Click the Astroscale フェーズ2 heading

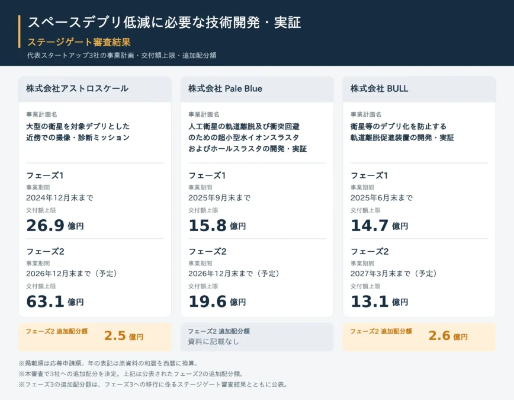pyautogui.click(x=45, y=252)
